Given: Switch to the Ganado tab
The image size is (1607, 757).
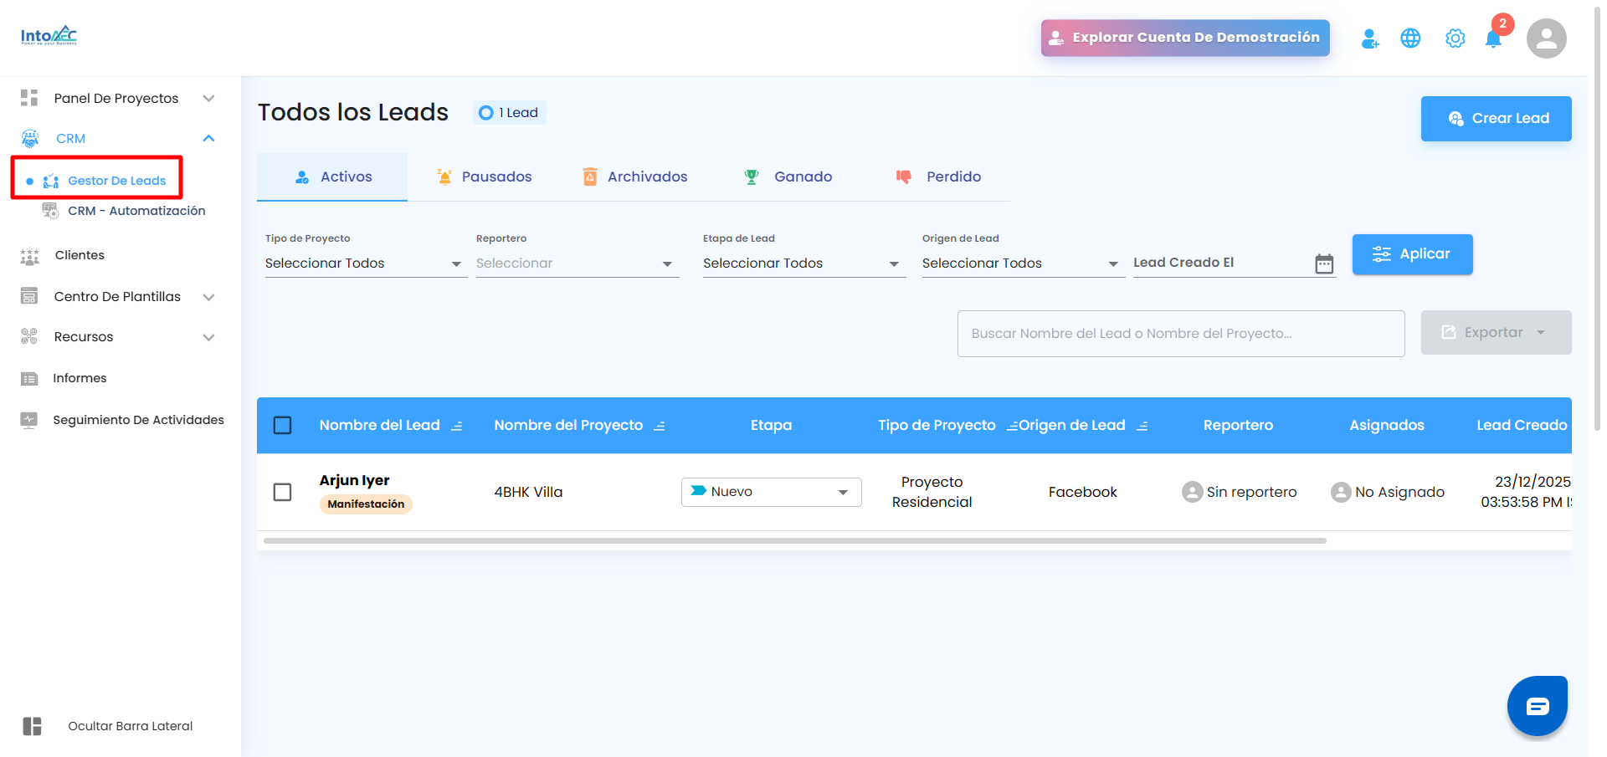Looking at the screenshot, I should (788, 176).
